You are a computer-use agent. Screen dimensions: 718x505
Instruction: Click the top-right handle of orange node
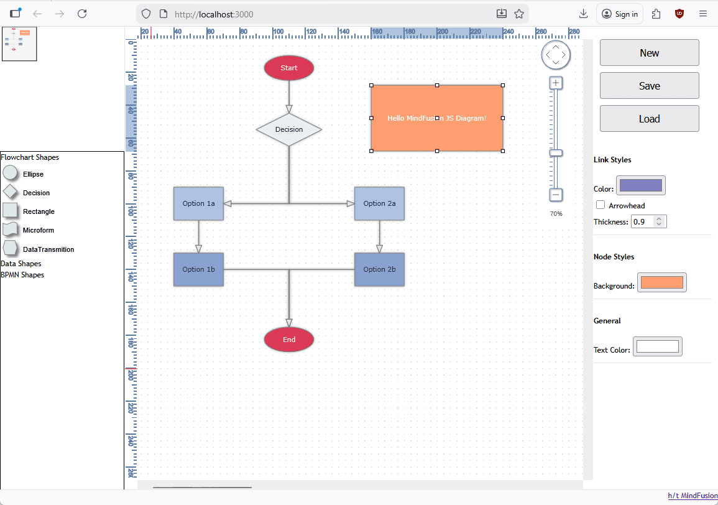503,85
